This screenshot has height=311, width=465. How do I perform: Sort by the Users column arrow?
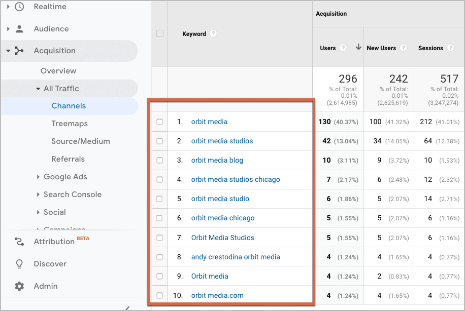click(x=358, y=48)
